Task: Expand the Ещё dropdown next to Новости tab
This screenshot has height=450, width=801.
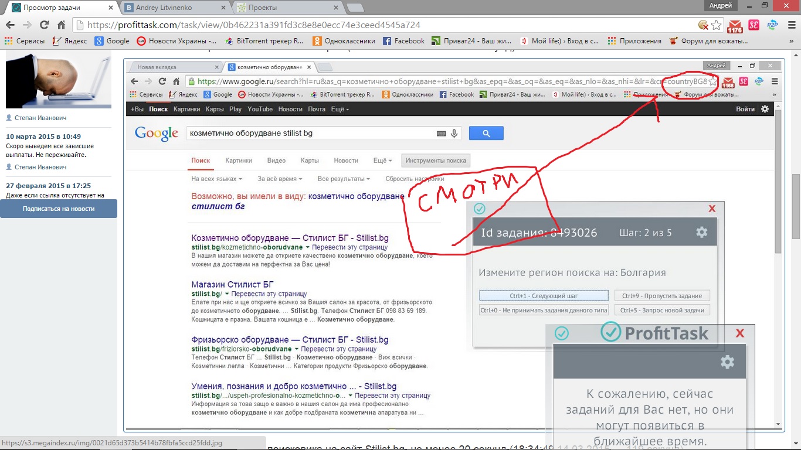Action: [382, 161]
